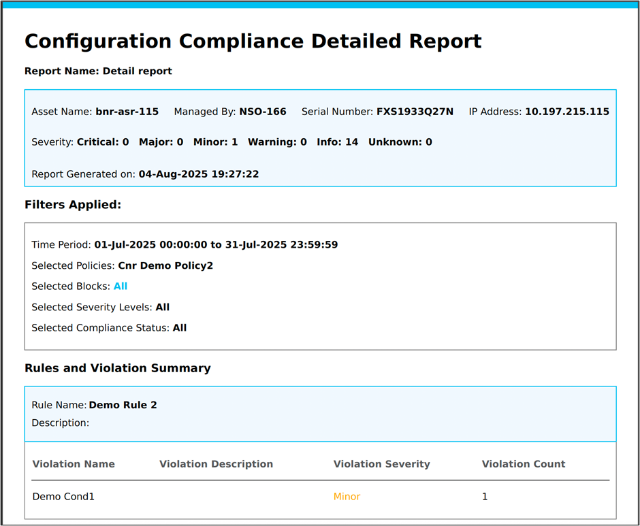The height and width of the screenshot is (526, 640).
Task: Click the 'Demo Rule 2' rule name
Action: (x=123, y=405)
